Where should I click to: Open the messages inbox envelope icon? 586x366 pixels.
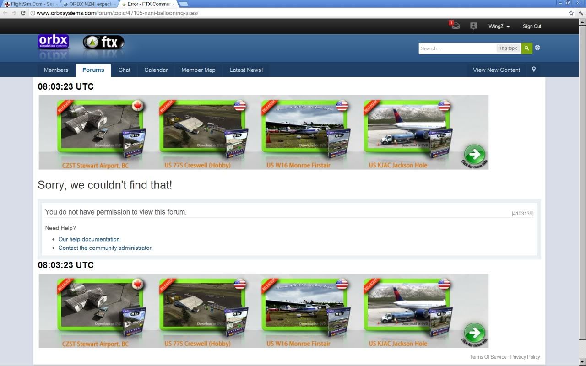[x=455, y=26]
